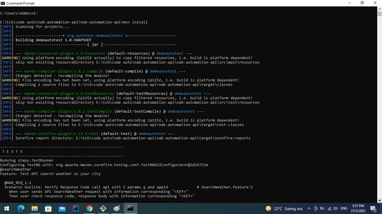Screen dimensions: 382x214
Task: Open the volume control in the tray
Action: click(x=336, y=208)
